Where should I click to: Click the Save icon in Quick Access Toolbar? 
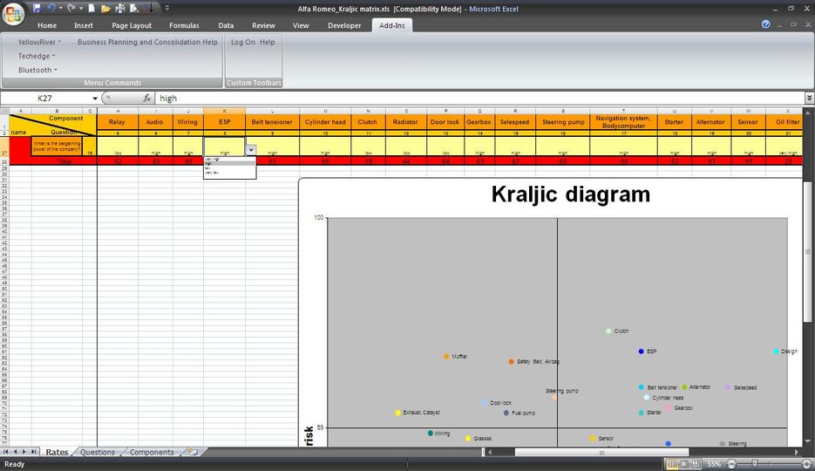(x=37, y=8)
